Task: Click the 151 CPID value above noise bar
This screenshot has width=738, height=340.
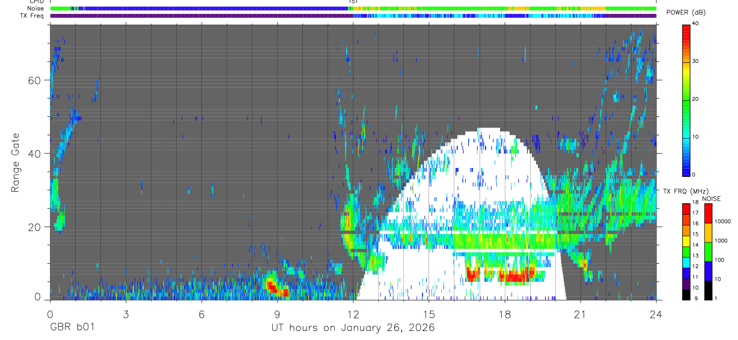Action: [x=353, y=2]
